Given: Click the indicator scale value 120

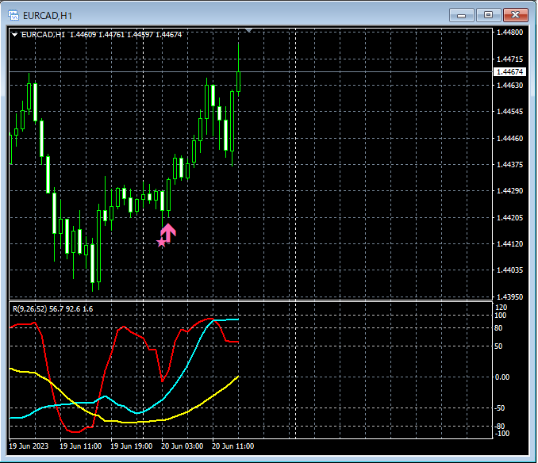Looking at the screenshot, I should pyautogui.click(x=501, y=308).
